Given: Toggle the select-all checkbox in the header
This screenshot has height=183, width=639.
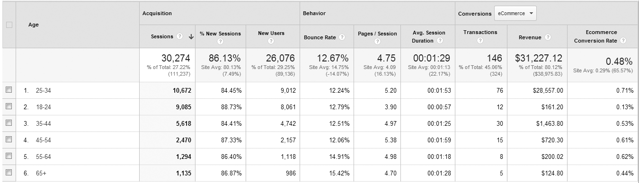Looking at the screenshot, I should point(8,25).
